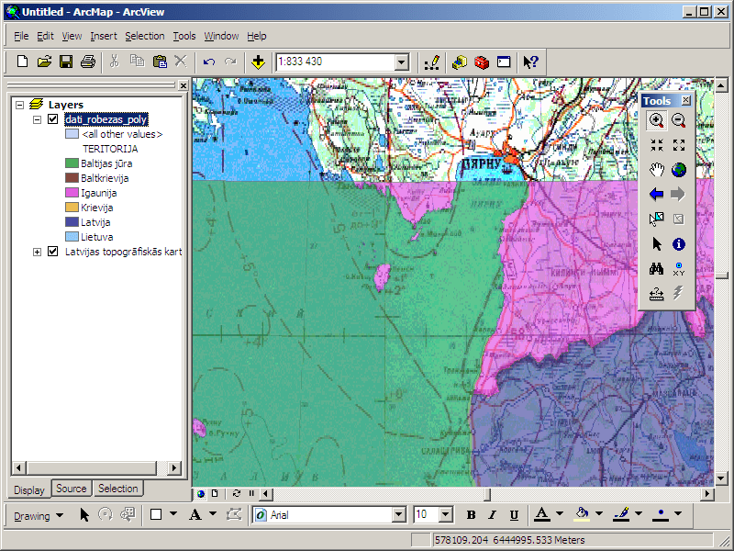The width and height of the screenshot is (734, 551).
Task: Choose the Select Elements arrow tool
Action: point(656,243)
